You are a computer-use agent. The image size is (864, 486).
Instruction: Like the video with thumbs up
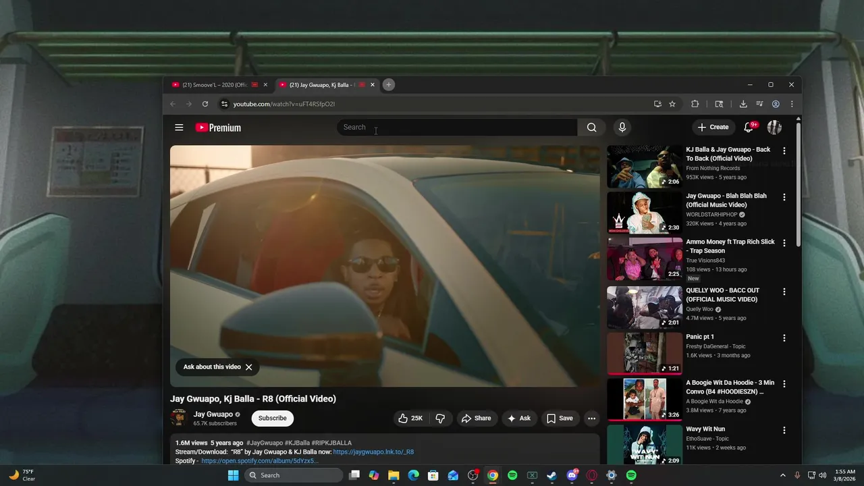point(411,418)
